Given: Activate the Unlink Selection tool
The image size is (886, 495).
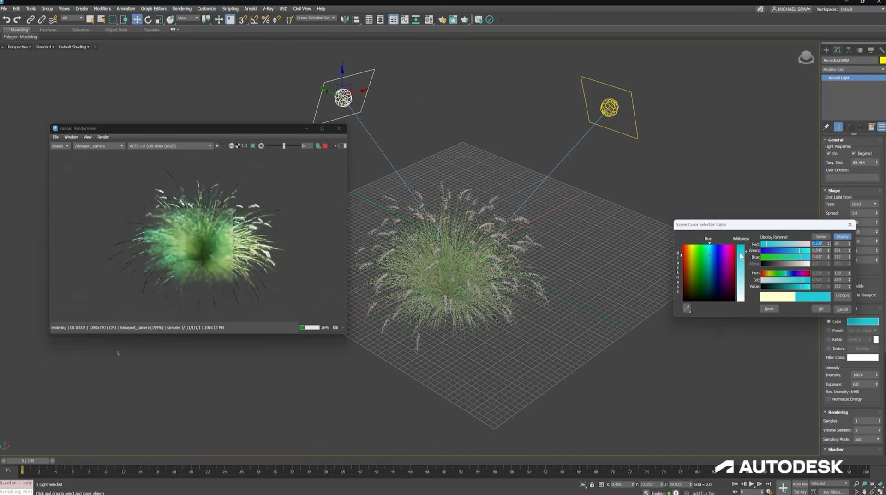Looking at the screenshot, I should pyautogui.click(x=42, y=19).
